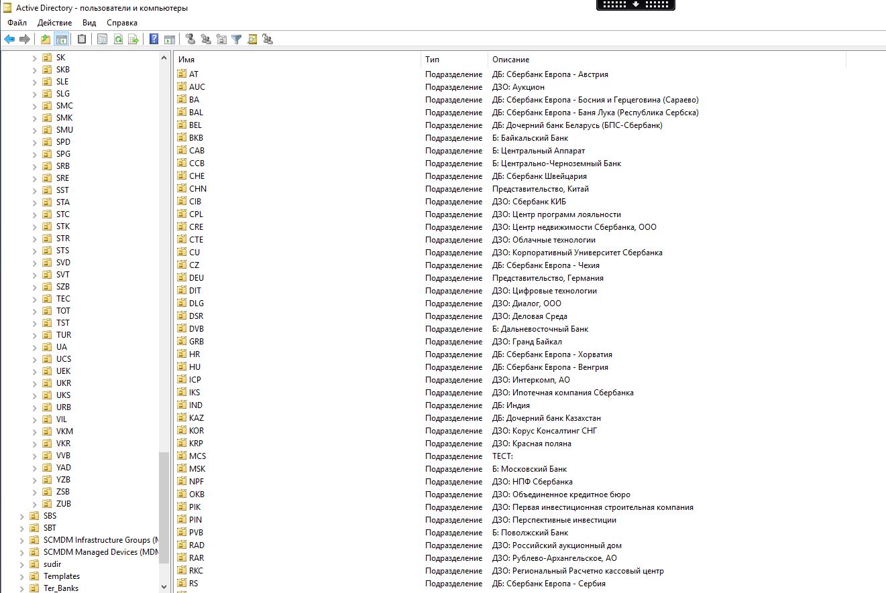The image size is (886, 593).
Task: Click the Find objects magnifier icon
Action: tap(252, 40)
